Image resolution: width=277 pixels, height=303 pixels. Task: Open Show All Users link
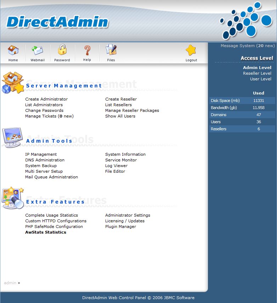120,116
